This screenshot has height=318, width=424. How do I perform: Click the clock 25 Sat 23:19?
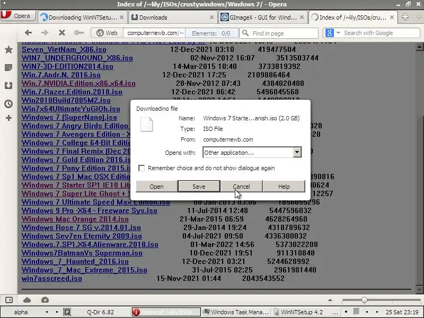click(402, 312)
